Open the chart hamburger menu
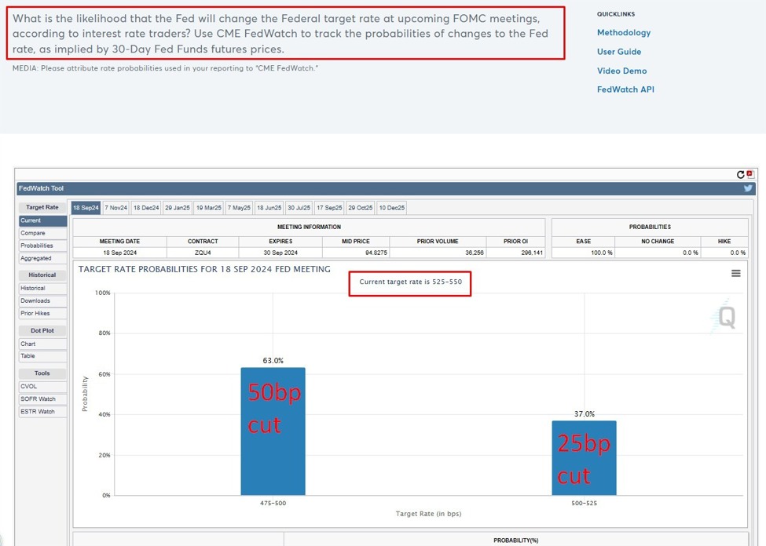766x546 pixels. point(735,273)
